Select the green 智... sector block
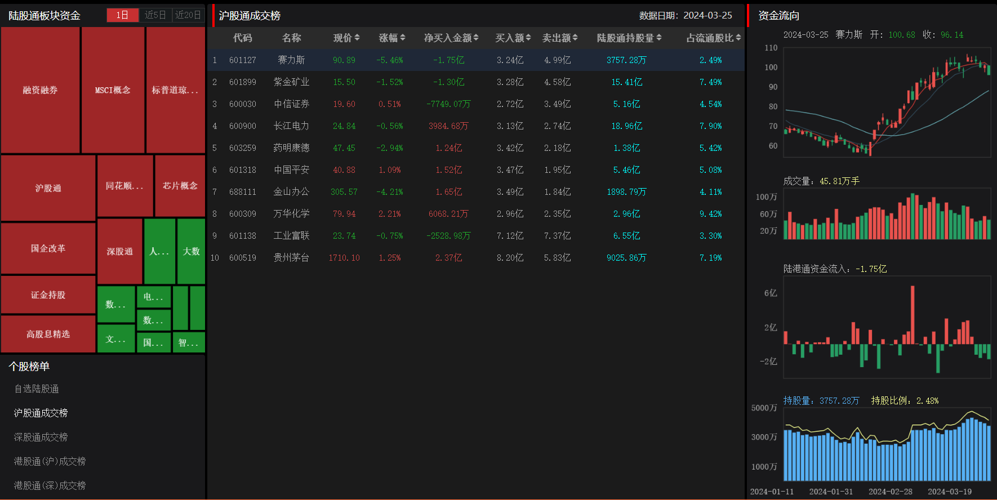 click(188, 342)
